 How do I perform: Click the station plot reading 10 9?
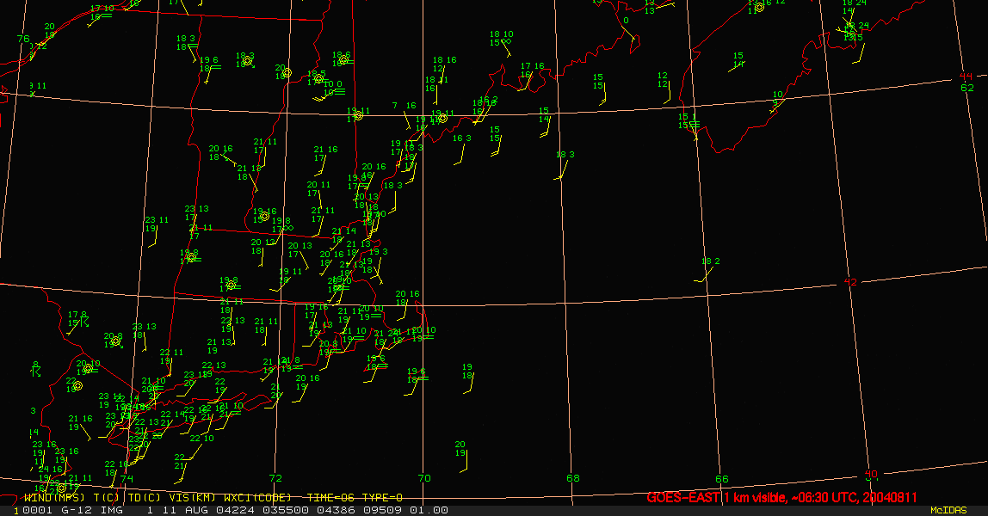(x=777, y=101)
